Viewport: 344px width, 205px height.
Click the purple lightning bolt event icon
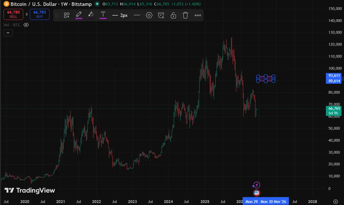click(257, 185)
